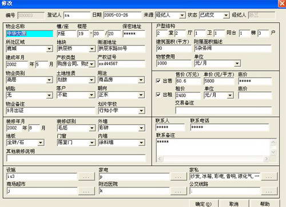286x207 pixels.
Task: Open the 物管费用 单位 dropdown
Action: pyautogui.click(x=237, y=63)
